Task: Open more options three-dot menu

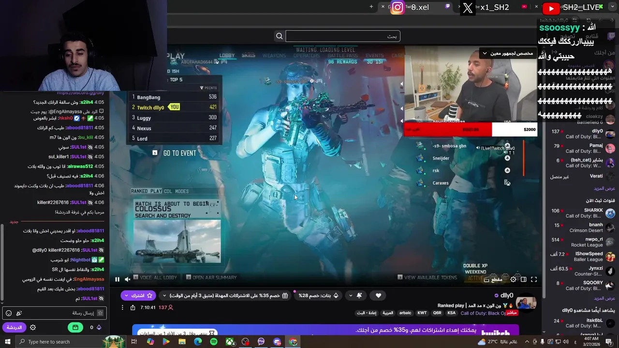Action: pyautogui.click(x=122, y=307)
